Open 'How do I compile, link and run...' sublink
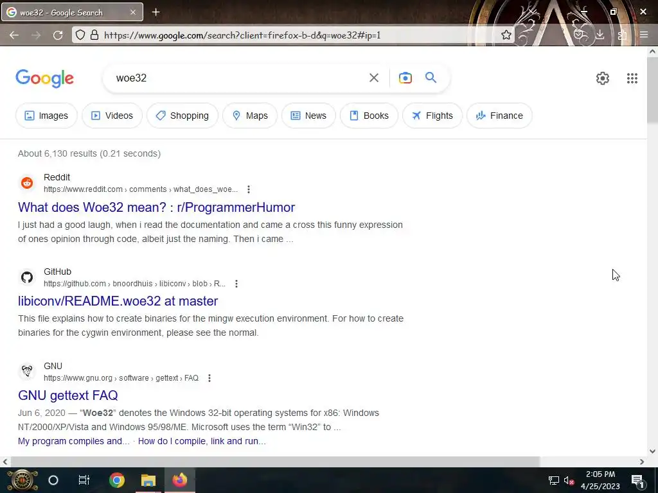This screenshot has height=493, width=658. pos(202,441)
